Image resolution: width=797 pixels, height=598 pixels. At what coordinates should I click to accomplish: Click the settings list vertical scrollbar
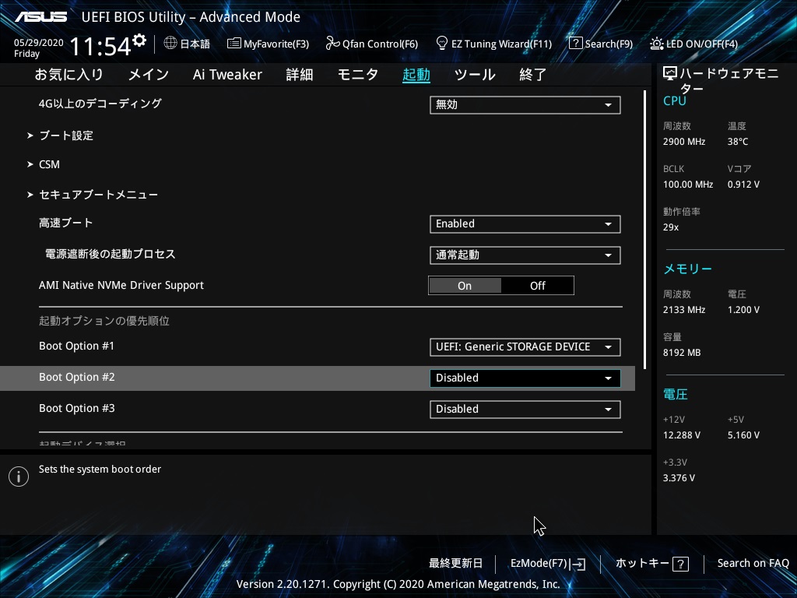644,230
